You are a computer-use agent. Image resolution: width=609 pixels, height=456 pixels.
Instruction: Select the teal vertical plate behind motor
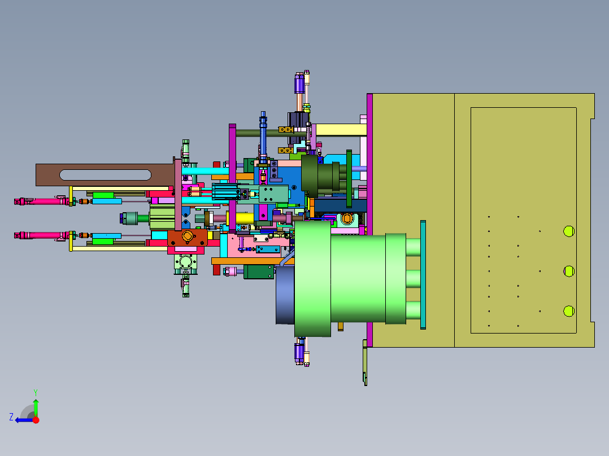point(423,275)
